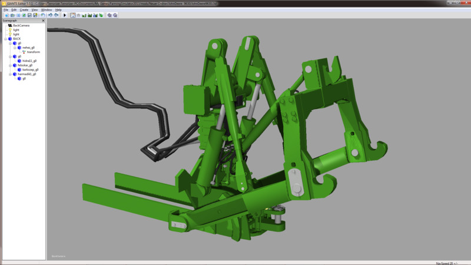Select the foliage paint leaf icon
Viewport: 471px width, 265px height.
pyautogui.click(x=101, y=15)
